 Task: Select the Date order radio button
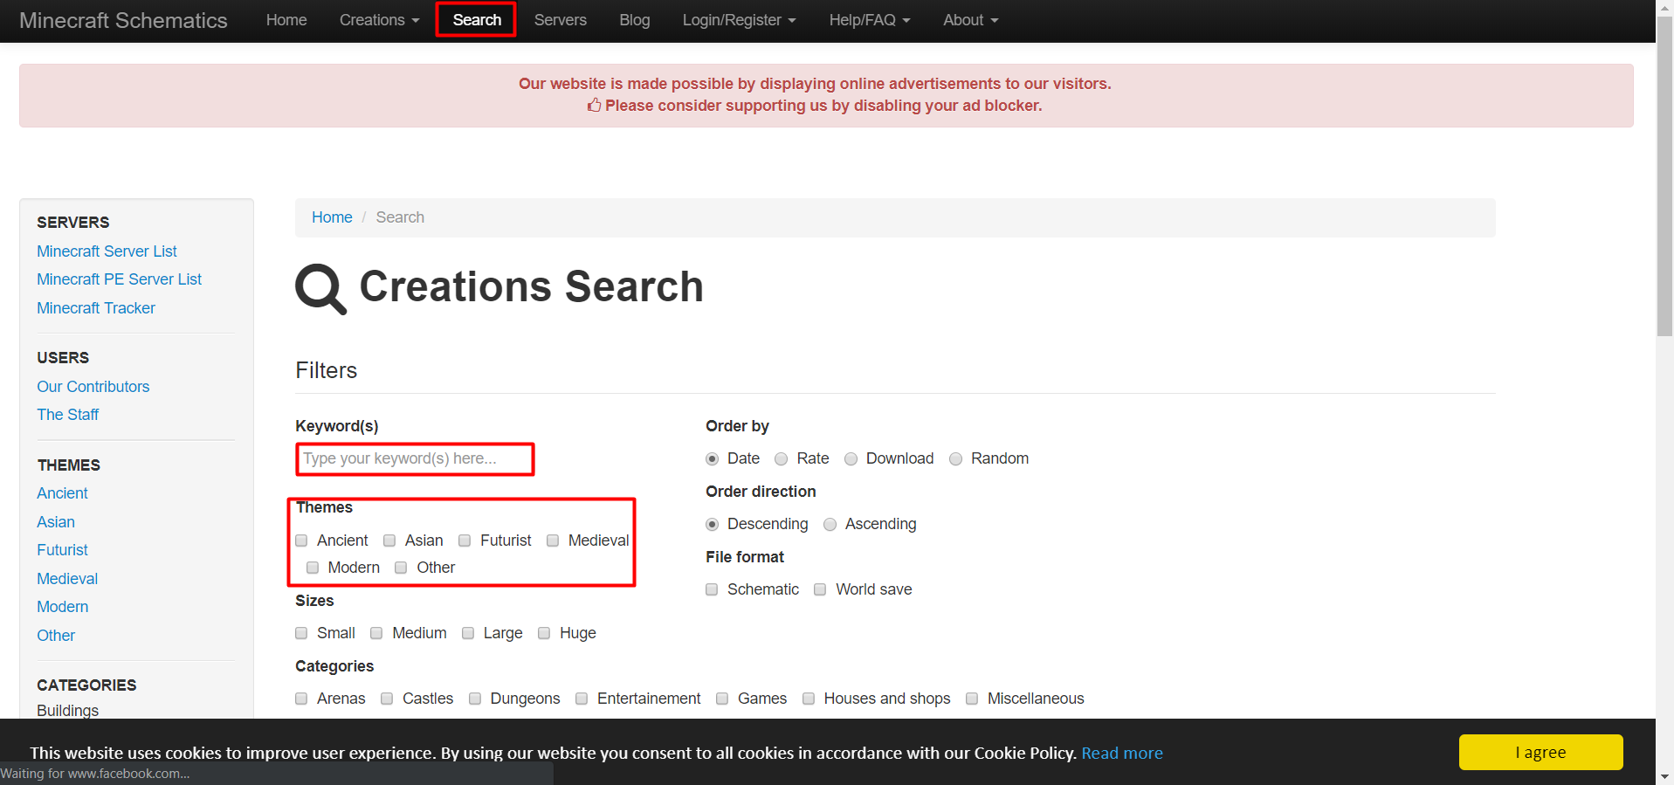tap(713, 459)
